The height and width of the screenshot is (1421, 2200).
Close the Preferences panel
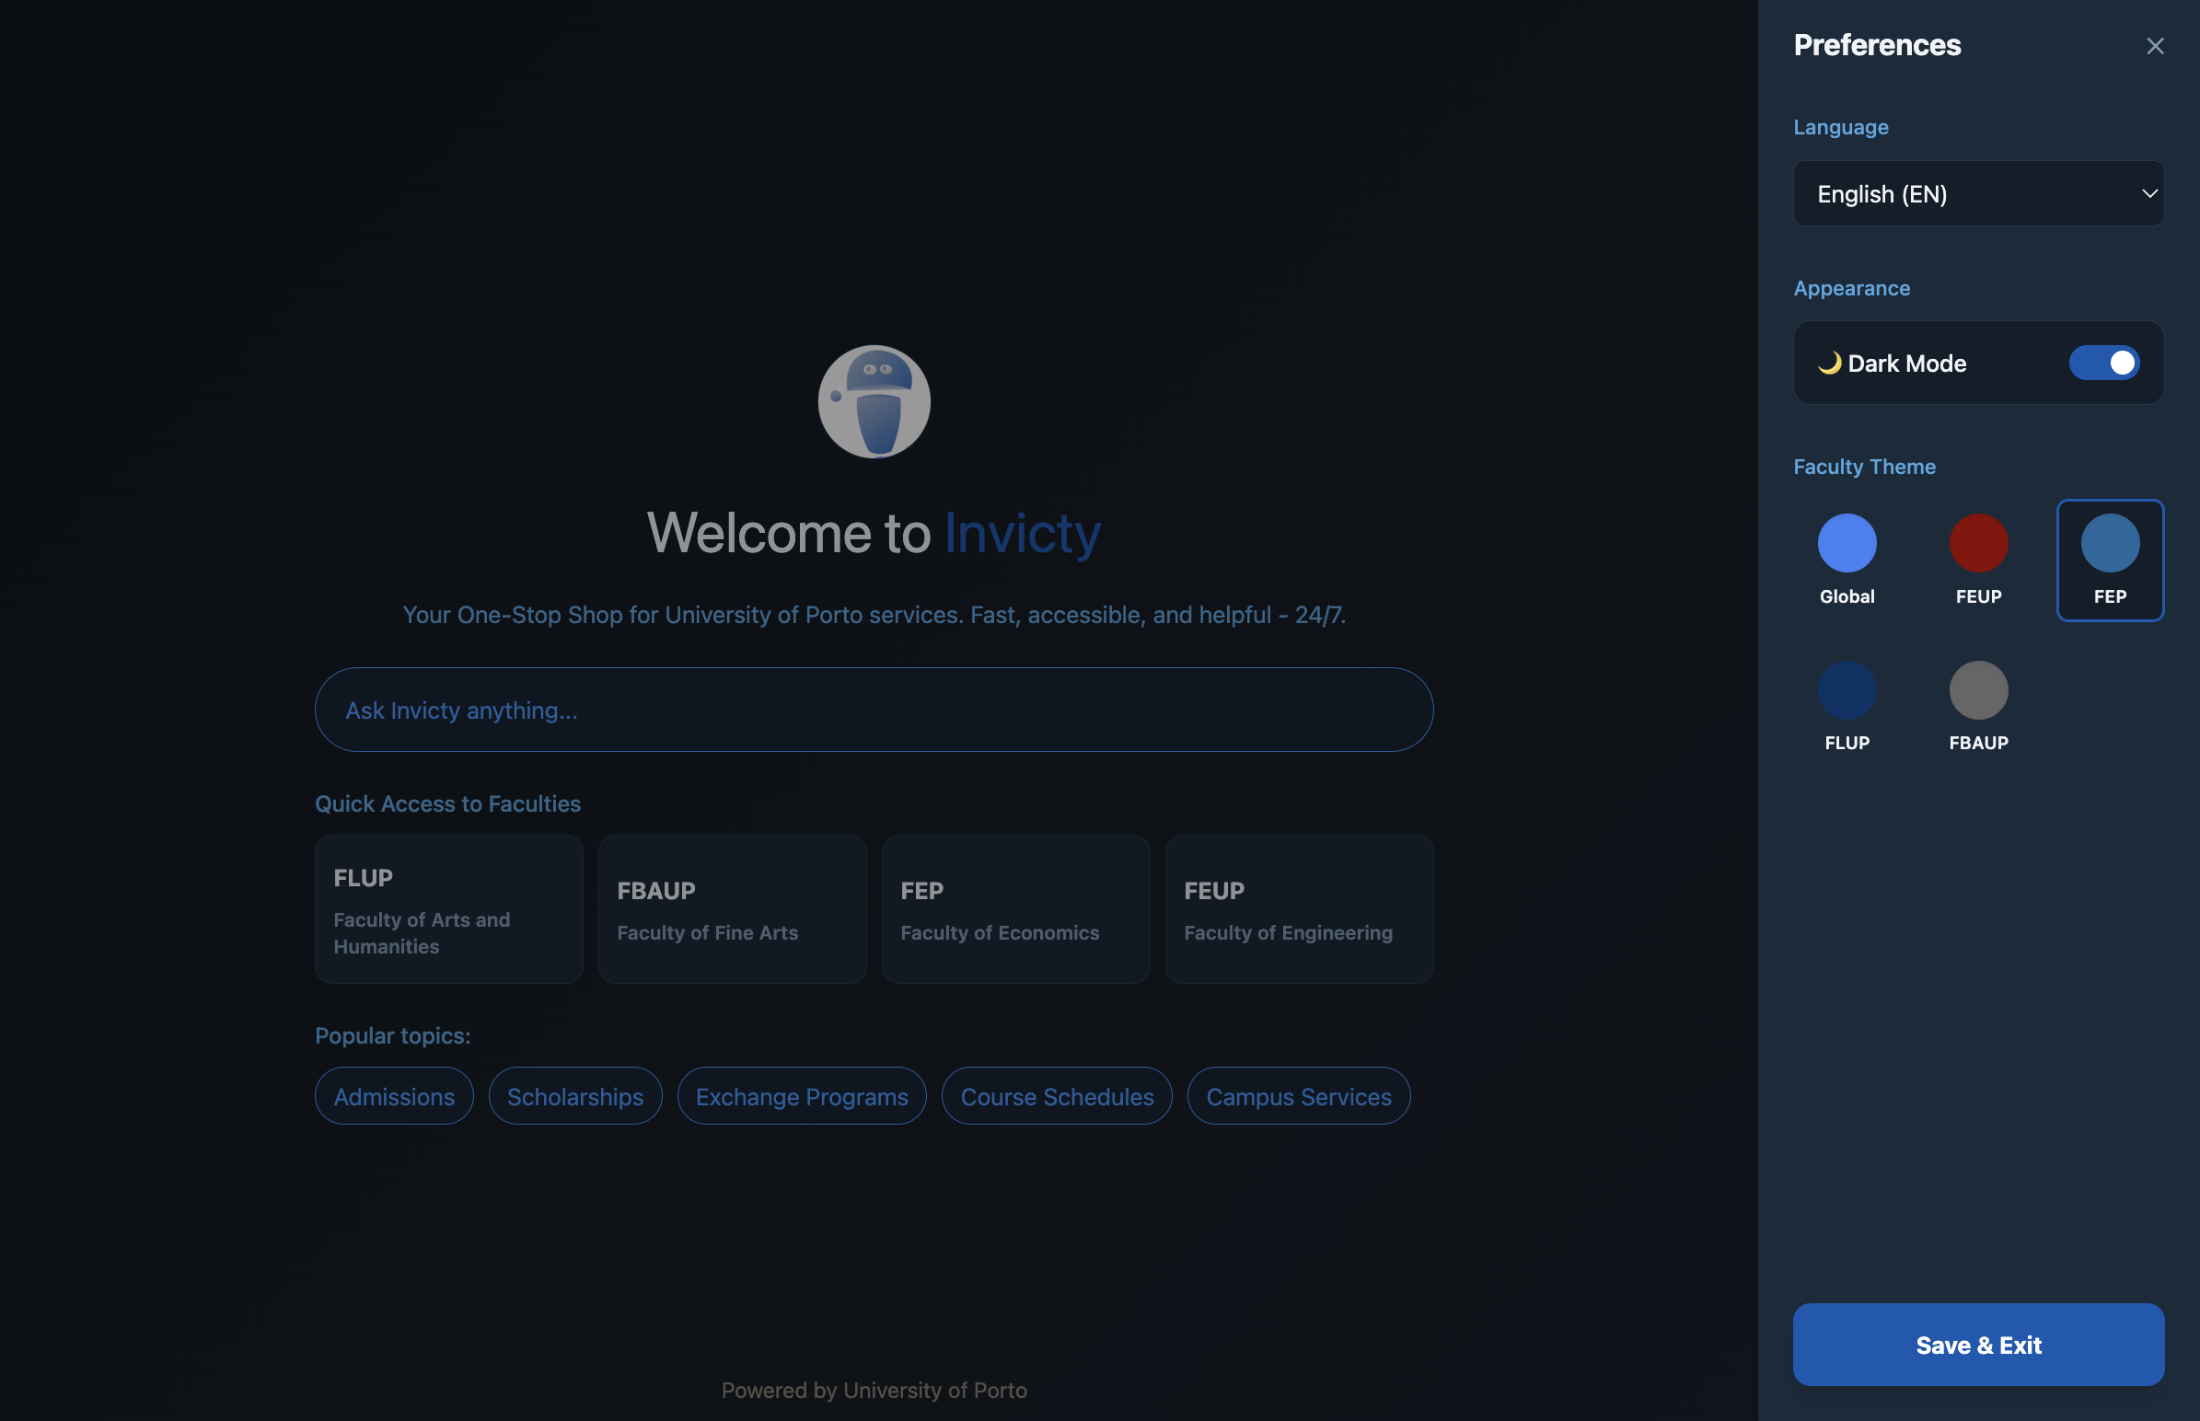tap(2154, 46)
